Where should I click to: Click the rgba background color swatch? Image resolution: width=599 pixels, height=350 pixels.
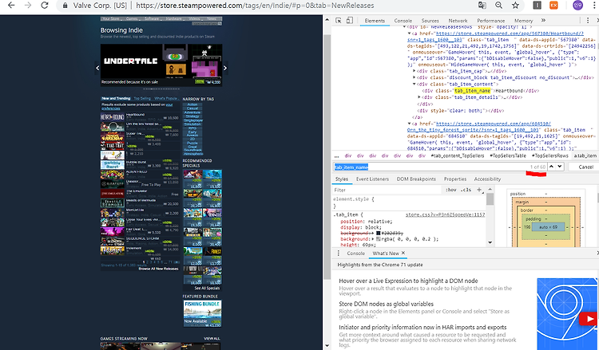point(379,239)
